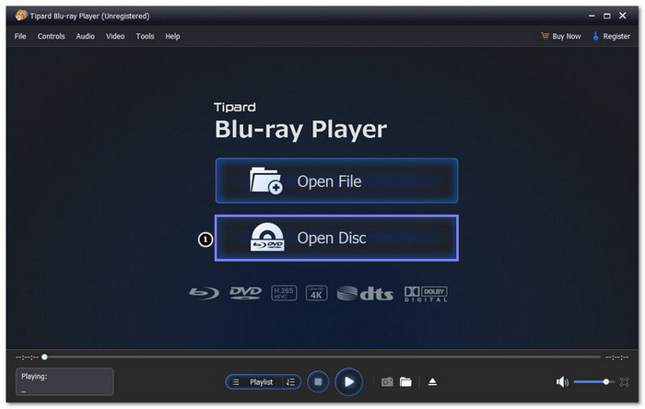645x409 pixels.
Task: Open the snapshot folder icon
Action: point(405,381)
